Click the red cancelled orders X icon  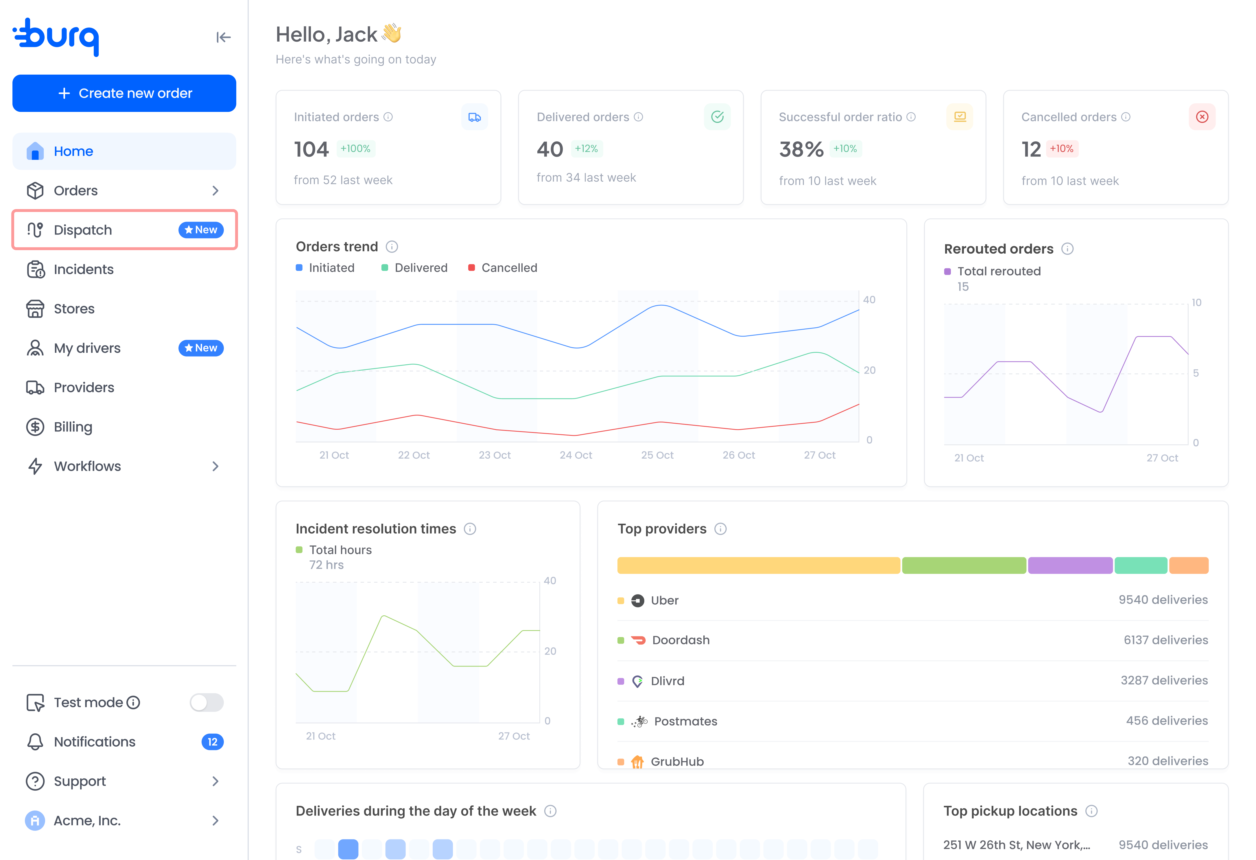(x=1202, y=117)
